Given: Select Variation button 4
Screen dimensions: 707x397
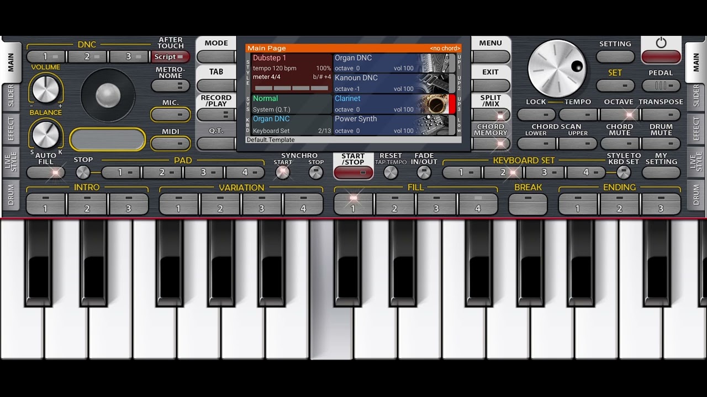Looking at the screenshot, I should pyautogui.click(x=303, y=204).
